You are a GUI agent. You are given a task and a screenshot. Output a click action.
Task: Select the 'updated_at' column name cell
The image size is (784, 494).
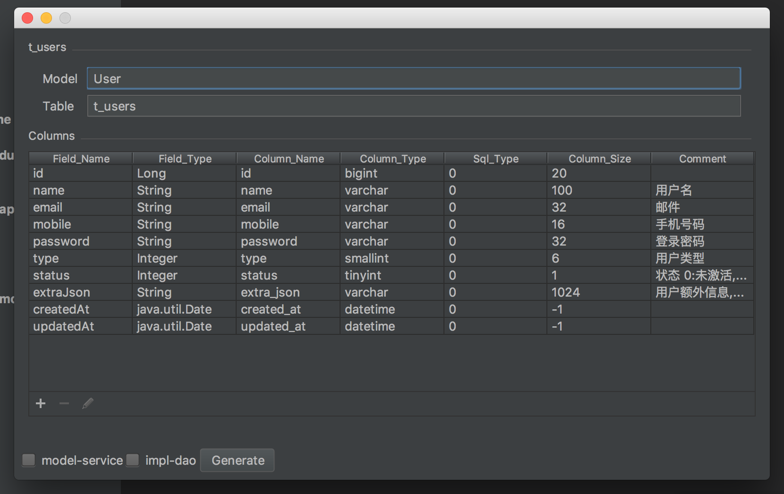pos(289,326)
